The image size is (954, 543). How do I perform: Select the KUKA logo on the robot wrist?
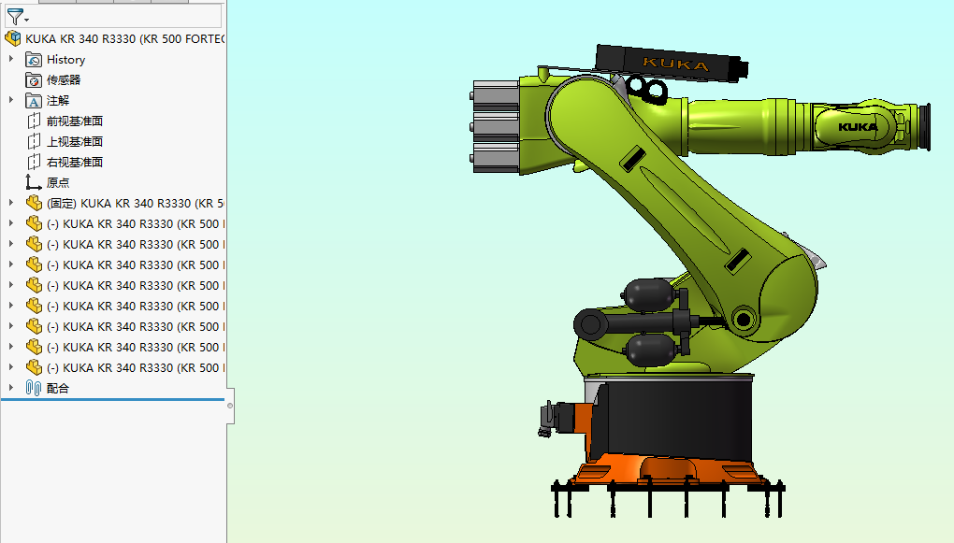click(858, 127)
